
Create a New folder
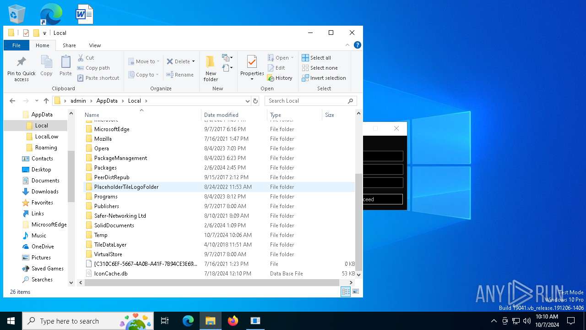click(x=211, y=69)
